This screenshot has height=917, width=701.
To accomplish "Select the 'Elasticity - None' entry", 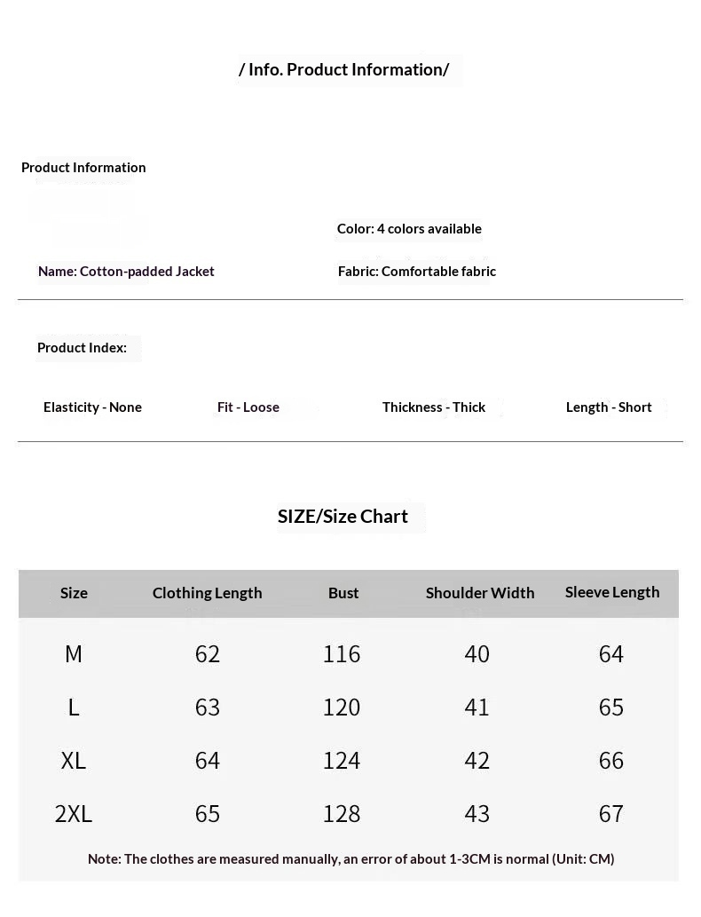I will 92,407.
